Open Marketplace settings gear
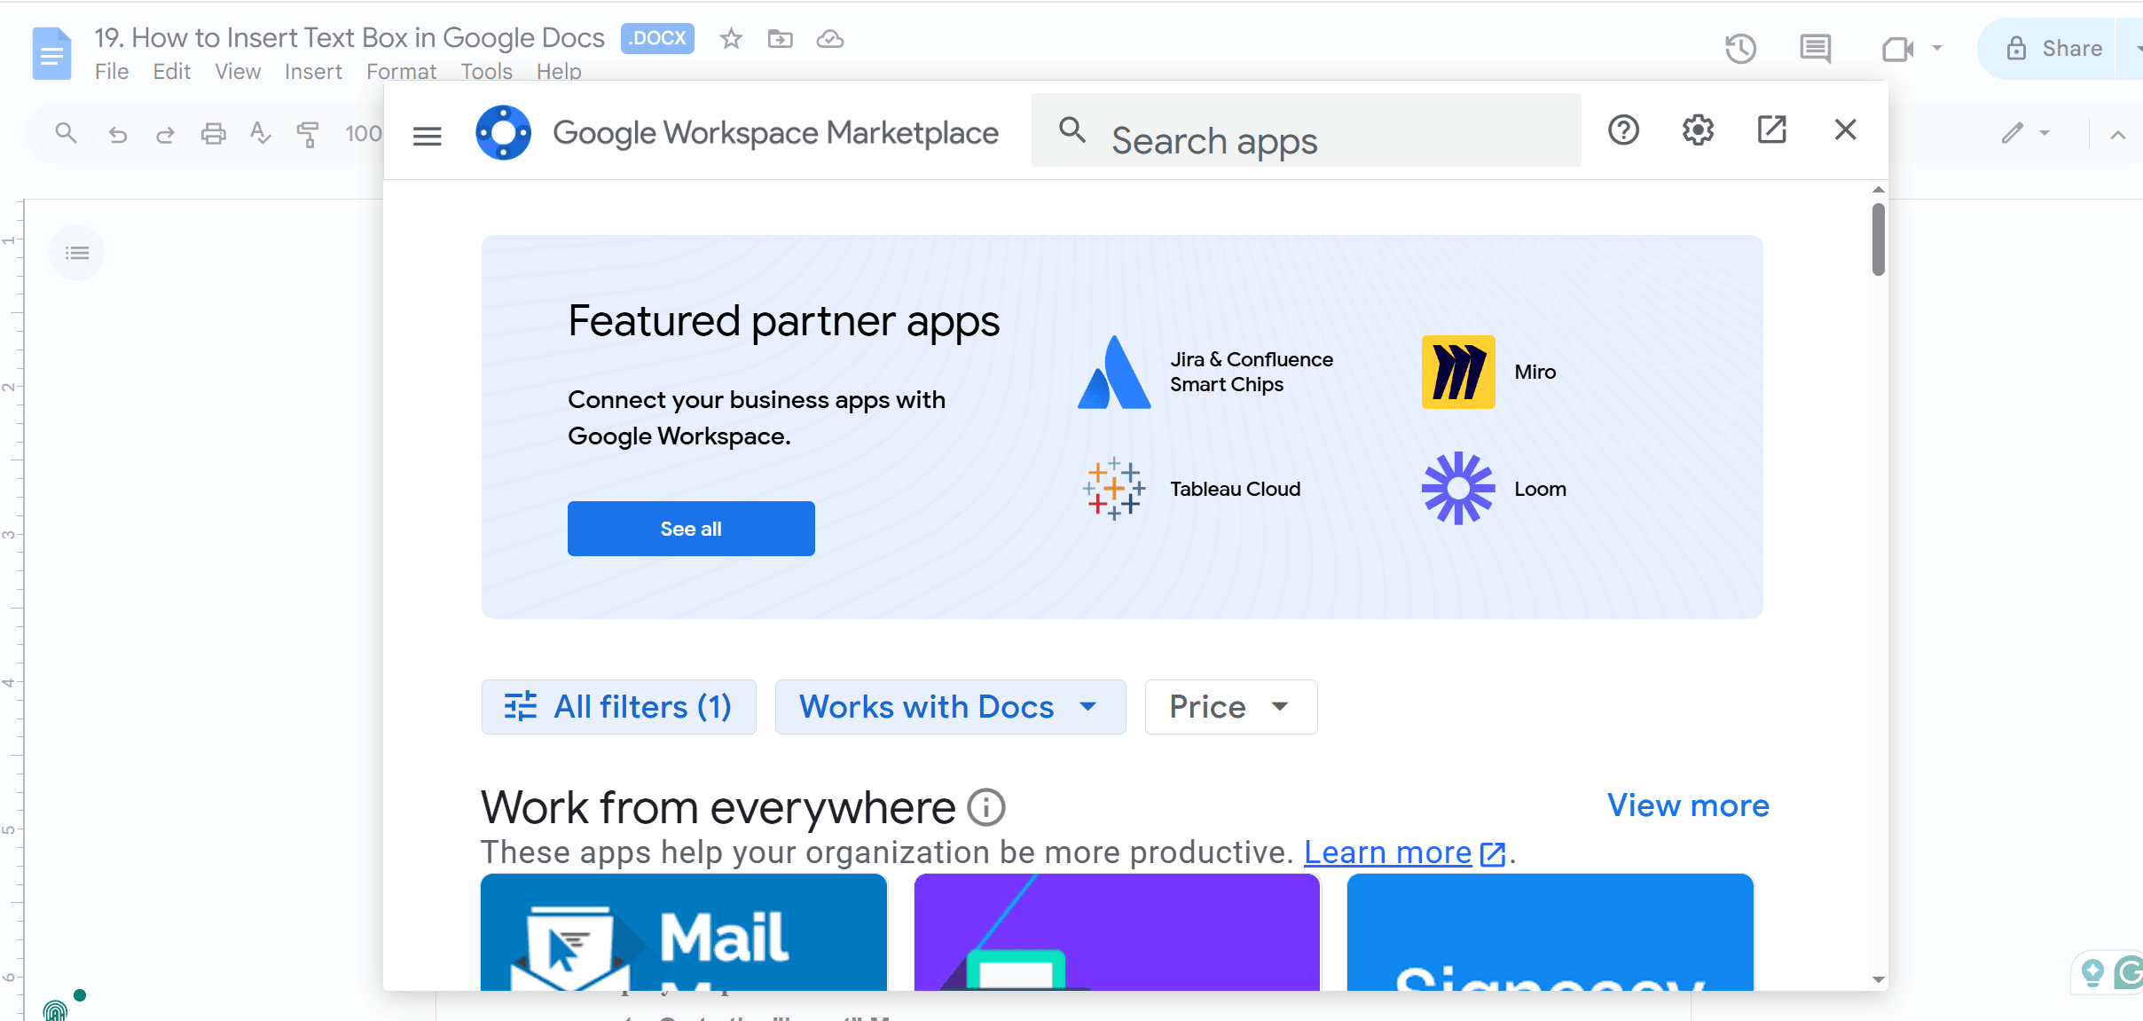The height and width of the screenshot is (1021, 2143). click(1698, 130)
